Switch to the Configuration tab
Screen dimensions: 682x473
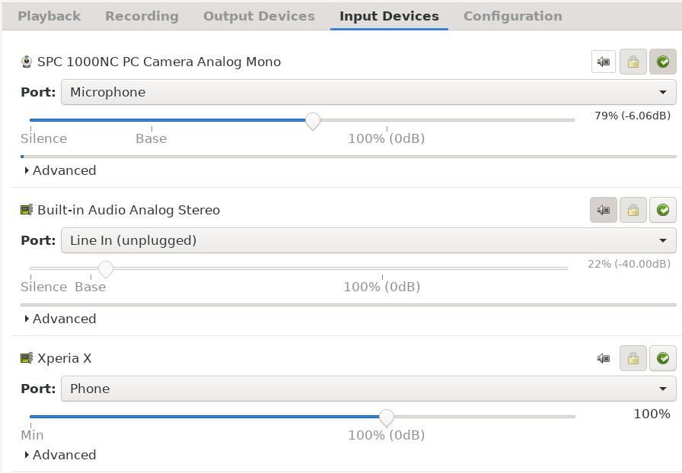[x=513, y=16]
